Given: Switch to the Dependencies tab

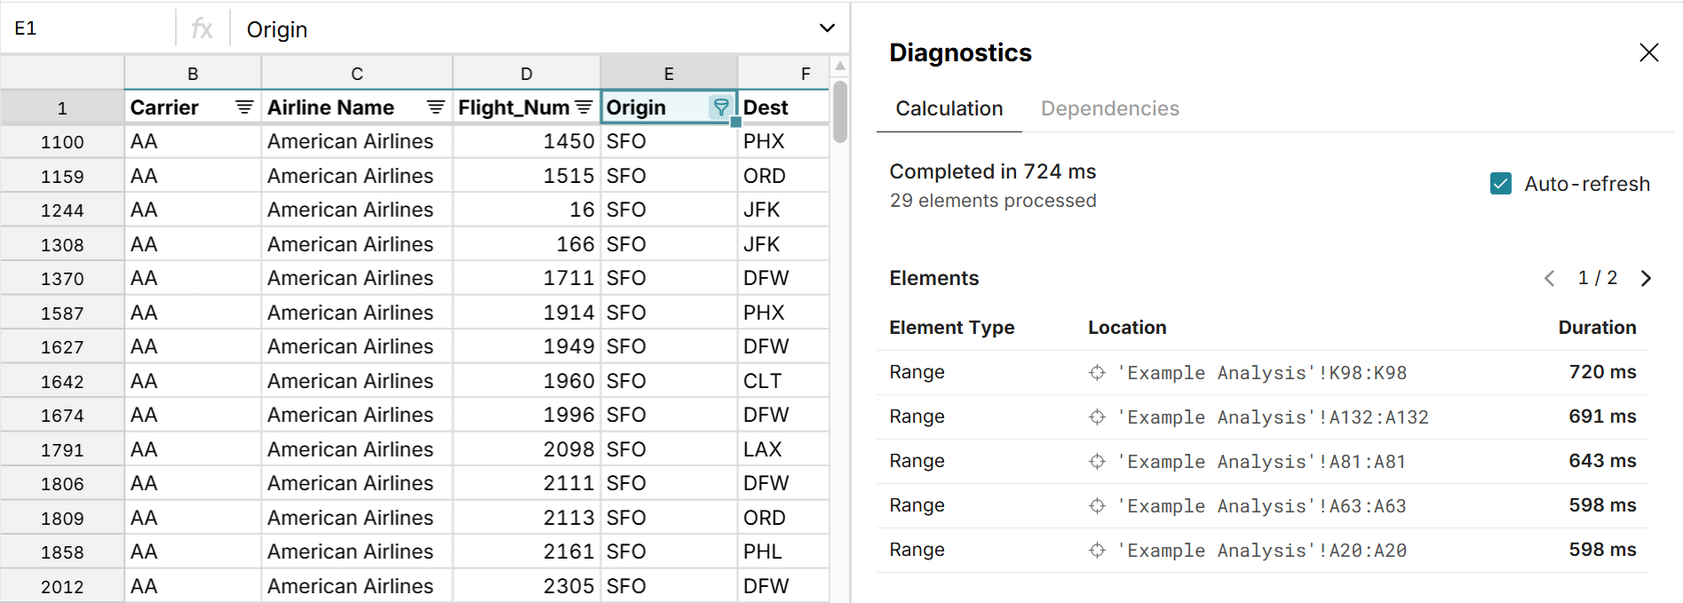Looking at the screenshot, I should pyautogui.click(x=1109, y=108).
